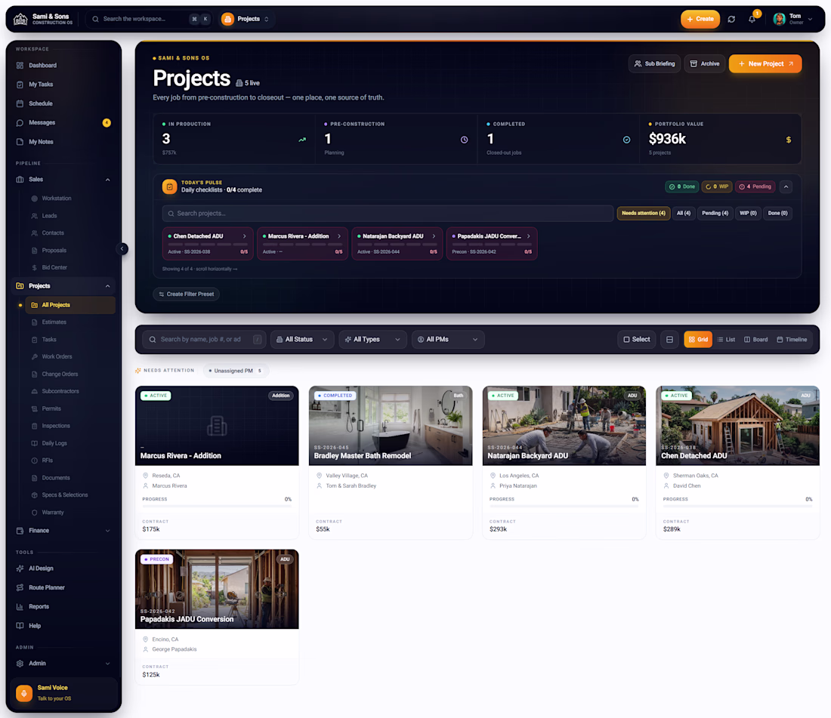
Task: Click Chen Detached ADU card progress bar
Action: click(737, 506)
